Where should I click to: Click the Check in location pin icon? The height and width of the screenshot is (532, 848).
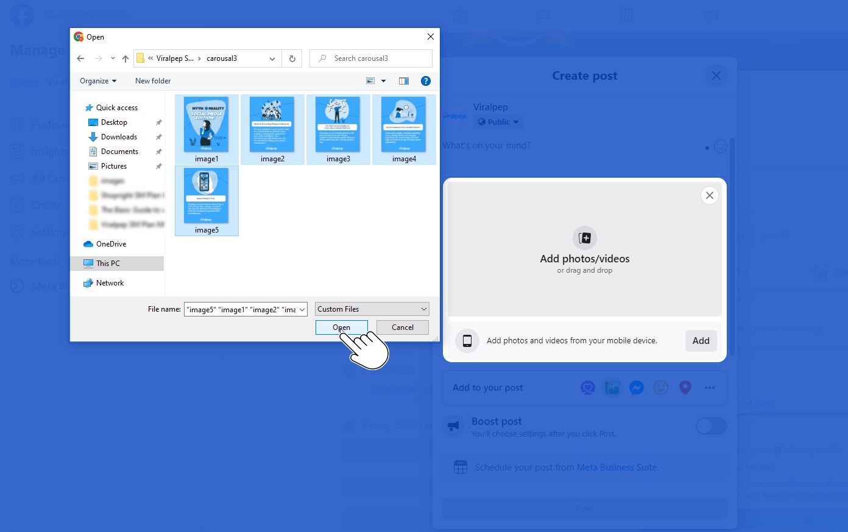pos(685,388)
